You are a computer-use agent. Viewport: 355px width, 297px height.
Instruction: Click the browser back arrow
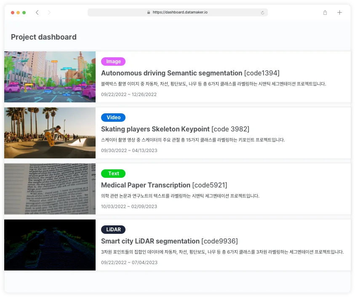click(37, 13)
